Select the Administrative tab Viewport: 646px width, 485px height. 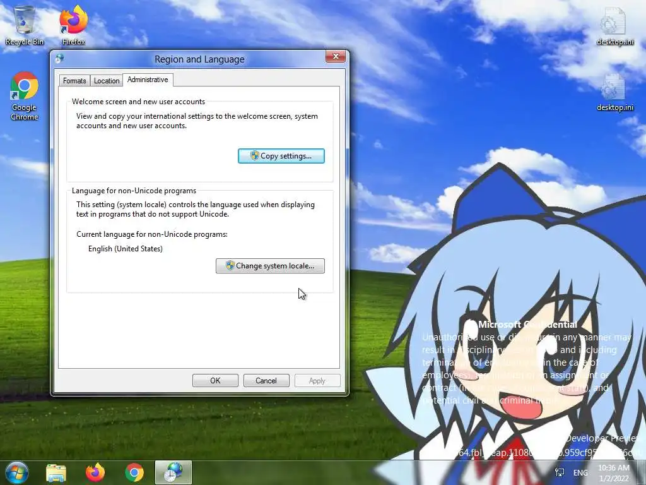[x=148, y=80]
